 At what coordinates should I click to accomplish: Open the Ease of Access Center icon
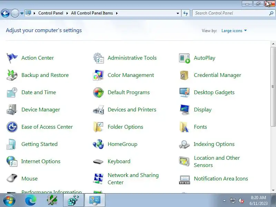click(x=12, y=127)
